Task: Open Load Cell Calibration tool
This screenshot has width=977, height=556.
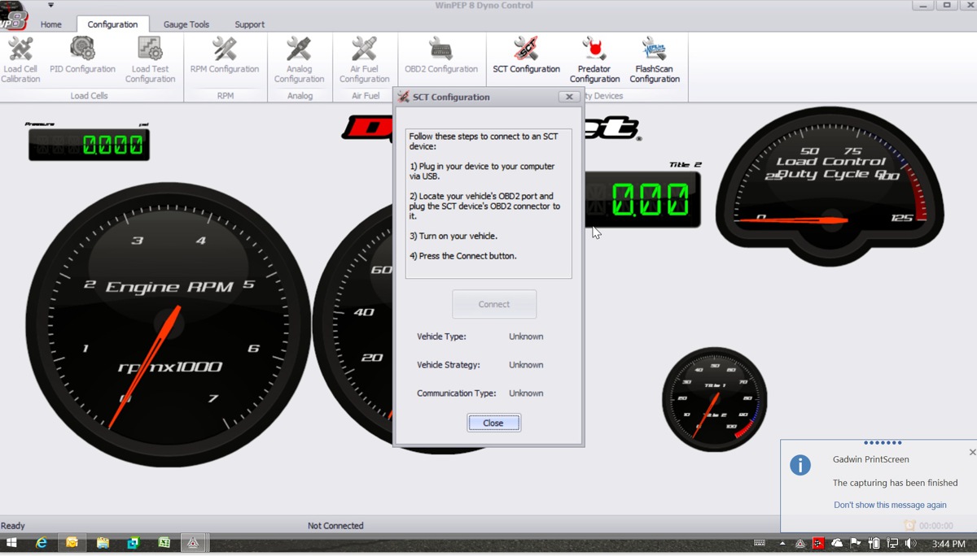Action: point(20,59)
